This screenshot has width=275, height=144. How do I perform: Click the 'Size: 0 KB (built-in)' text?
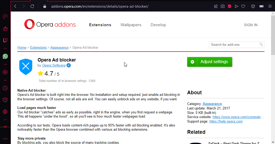point(201,113)
